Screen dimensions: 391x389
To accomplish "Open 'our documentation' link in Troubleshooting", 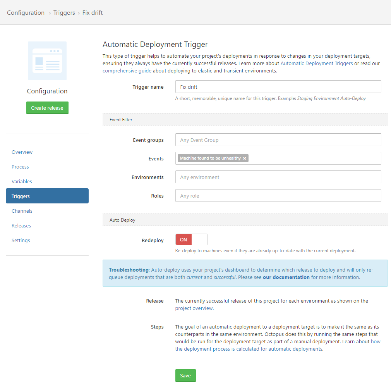I will [x=286, y=277].
